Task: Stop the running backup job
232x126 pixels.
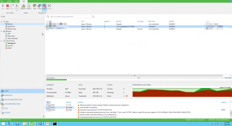Action: [7, 7]
